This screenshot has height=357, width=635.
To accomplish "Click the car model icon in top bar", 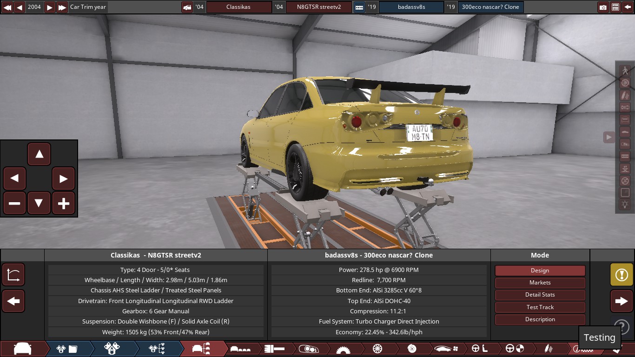I will (x=187, y=7).
